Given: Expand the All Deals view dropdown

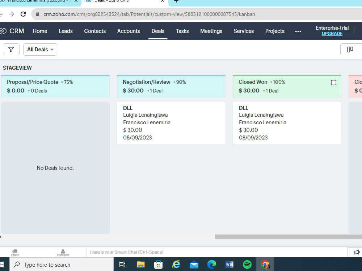Looking at the screenshot, I should (x=40, y=49).
